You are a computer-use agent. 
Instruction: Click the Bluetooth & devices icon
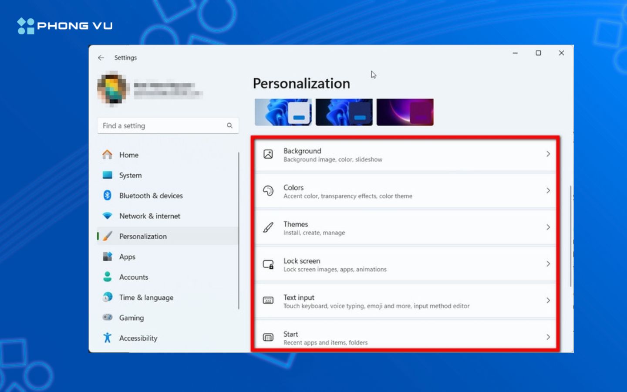click(108, 196)
